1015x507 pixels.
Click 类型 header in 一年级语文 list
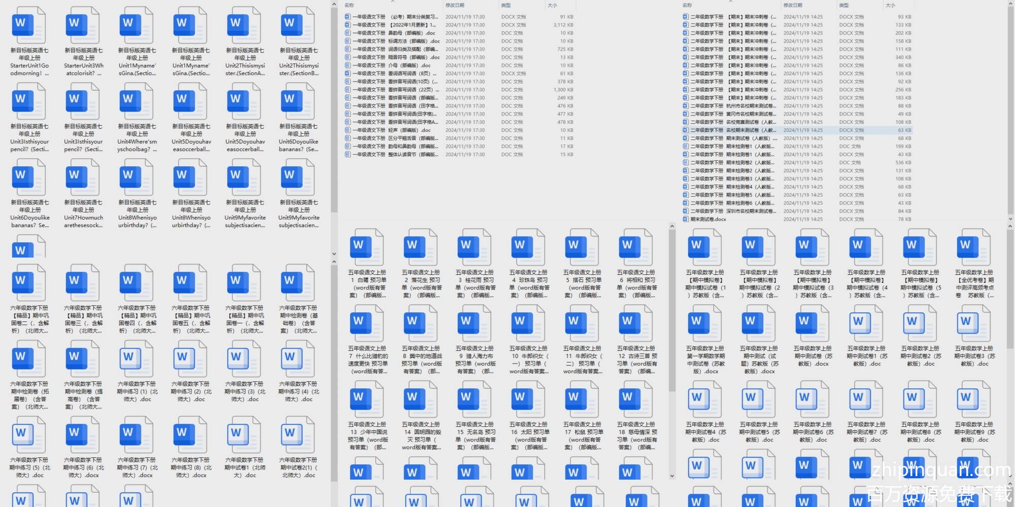click(x=506, y=5)
